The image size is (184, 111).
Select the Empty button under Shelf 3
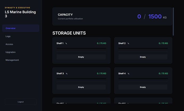click(x=81, y=87)
